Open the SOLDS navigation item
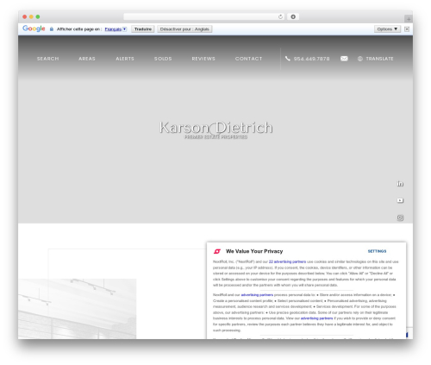 pyautogui.click(x=163, y=59)
